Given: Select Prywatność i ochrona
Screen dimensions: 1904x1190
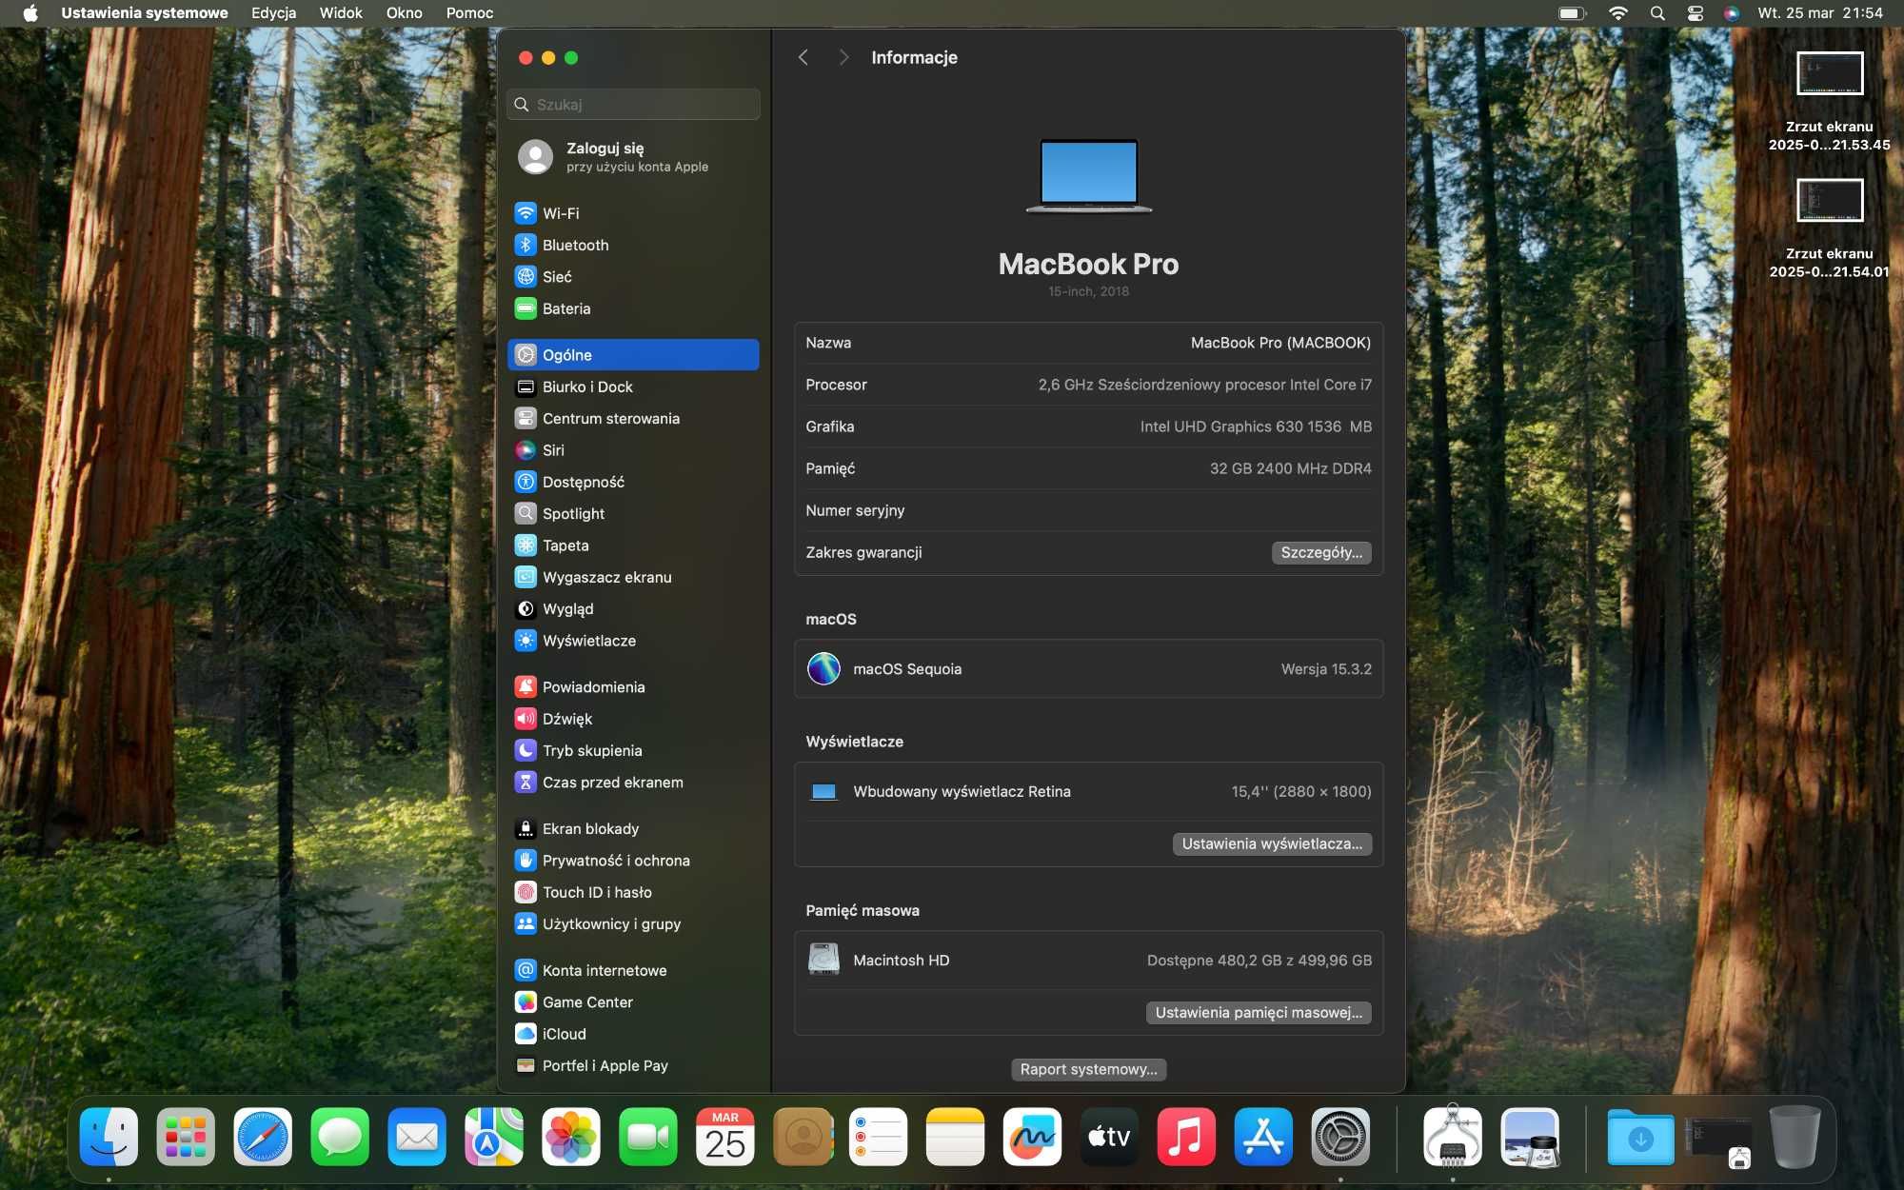Looking at the screenshot, I should coord(633,860).
